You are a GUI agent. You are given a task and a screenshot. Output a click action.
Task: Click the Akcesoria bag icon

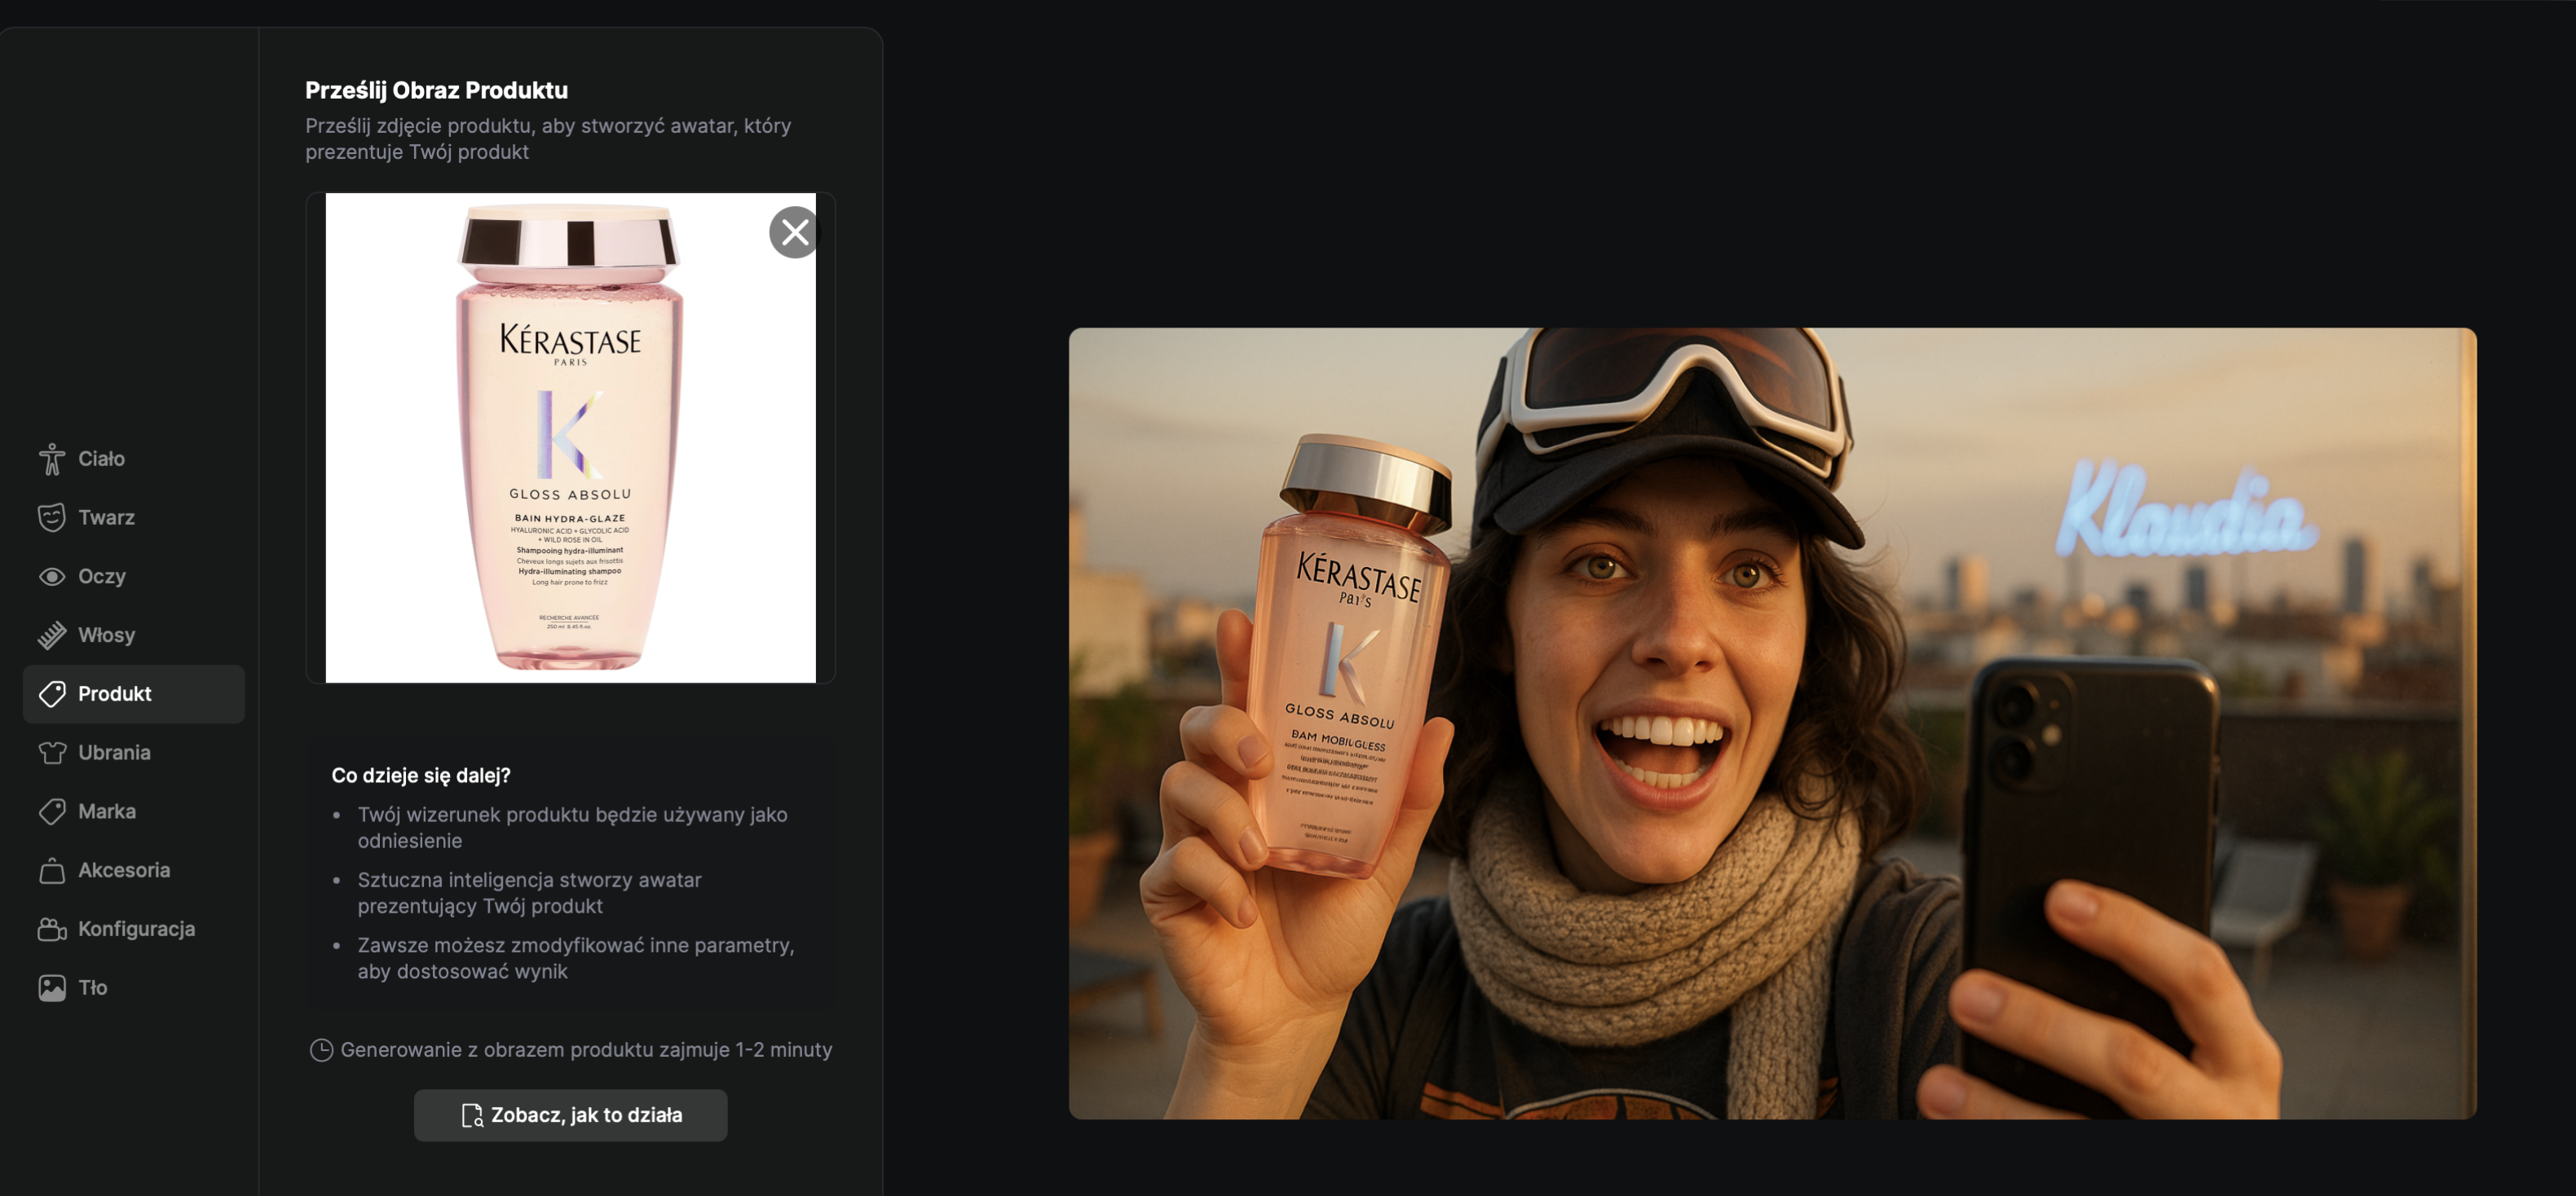pyautogui.click(x=52, y=870)
